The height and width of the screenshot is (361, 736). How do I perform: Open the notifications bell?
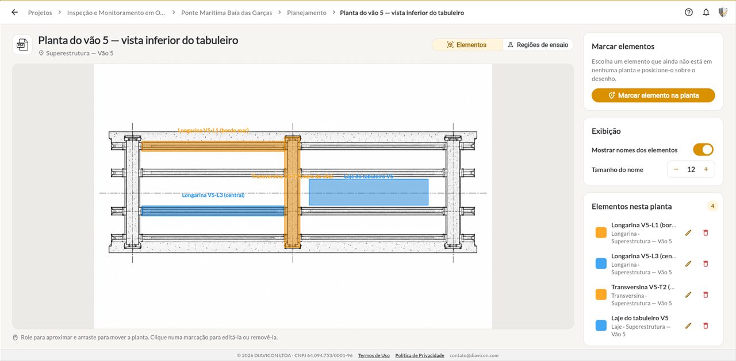click(x=706, y=12)
